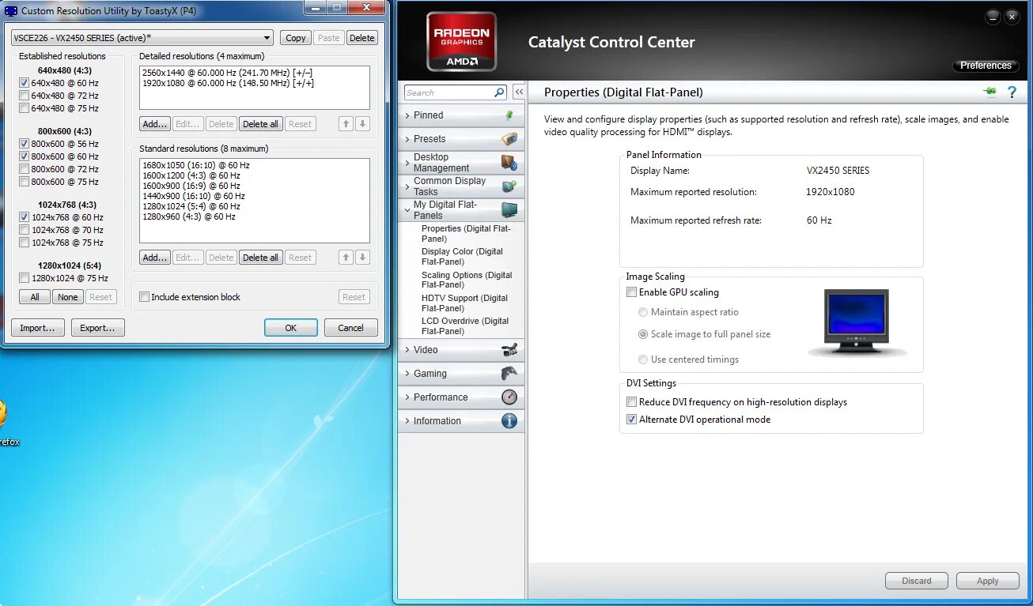The width and height of the screenshot is (1033, 606).
Task: Click Cancel in Custom Resolution Utility
Action: tap(351, 328)
